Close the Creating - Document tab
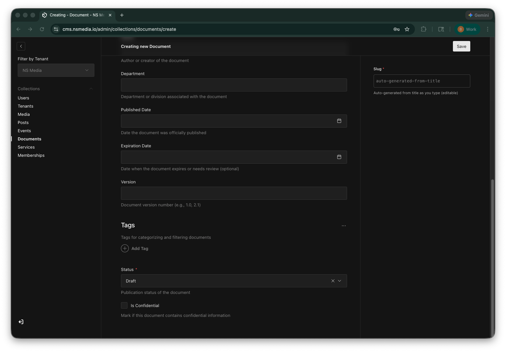 coord(110,15)
